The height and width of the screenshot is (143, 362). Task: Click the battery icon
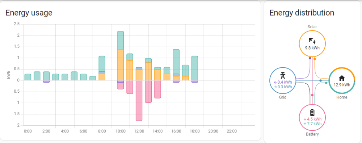pos(312,113)
